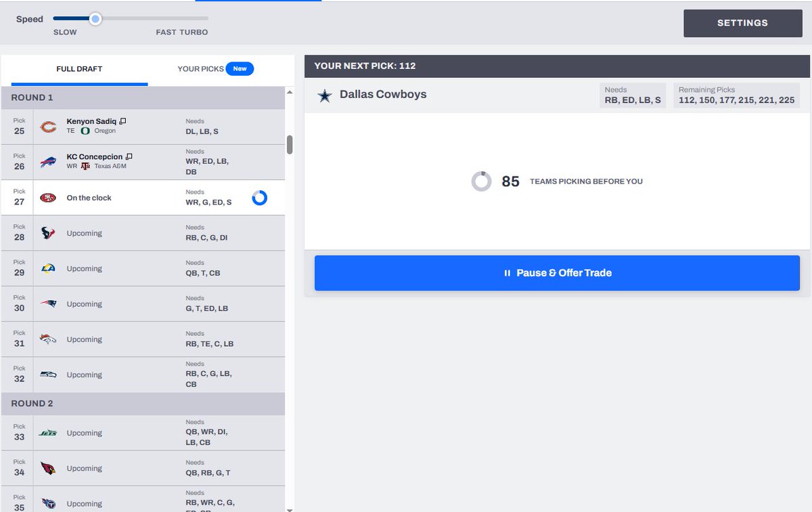Click the Jets logo at pick 33
This screenshot has height=512, width=812.
[48, 433]
